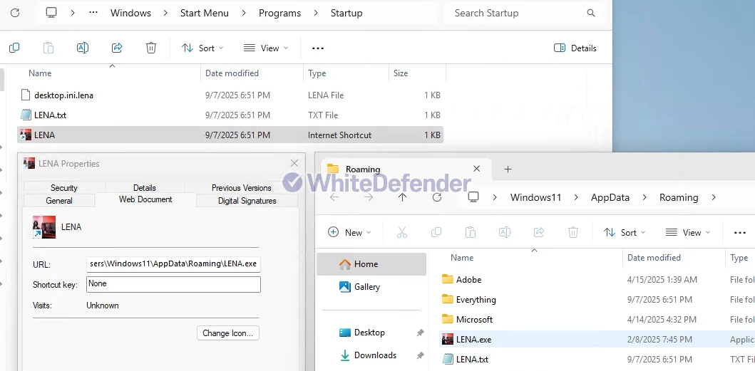
Task: Click the Delete trash icon in Startup toolbar
Action: click(151, 48)
